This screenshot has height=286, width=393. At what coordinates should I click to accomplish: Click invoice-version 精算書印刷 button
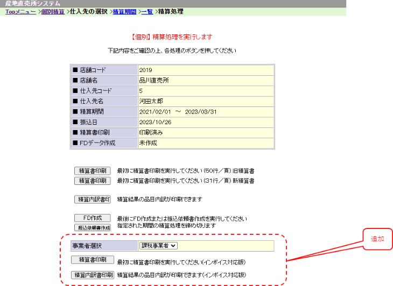pos(92,260)
